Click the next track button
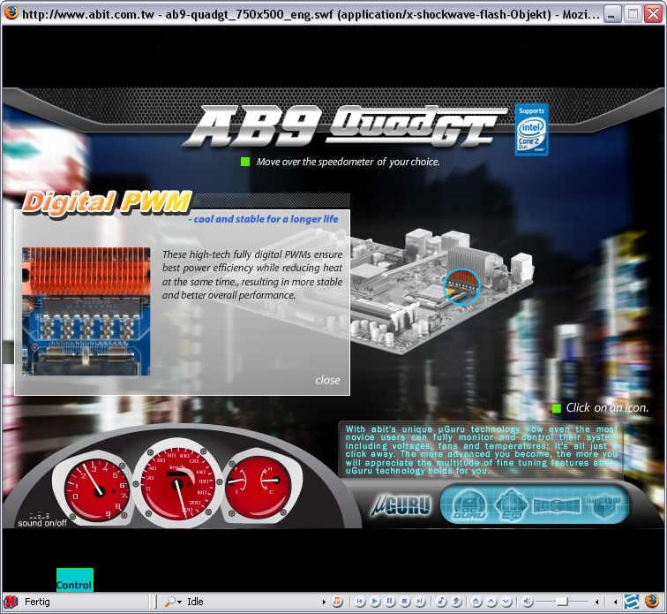 [420, 602]
